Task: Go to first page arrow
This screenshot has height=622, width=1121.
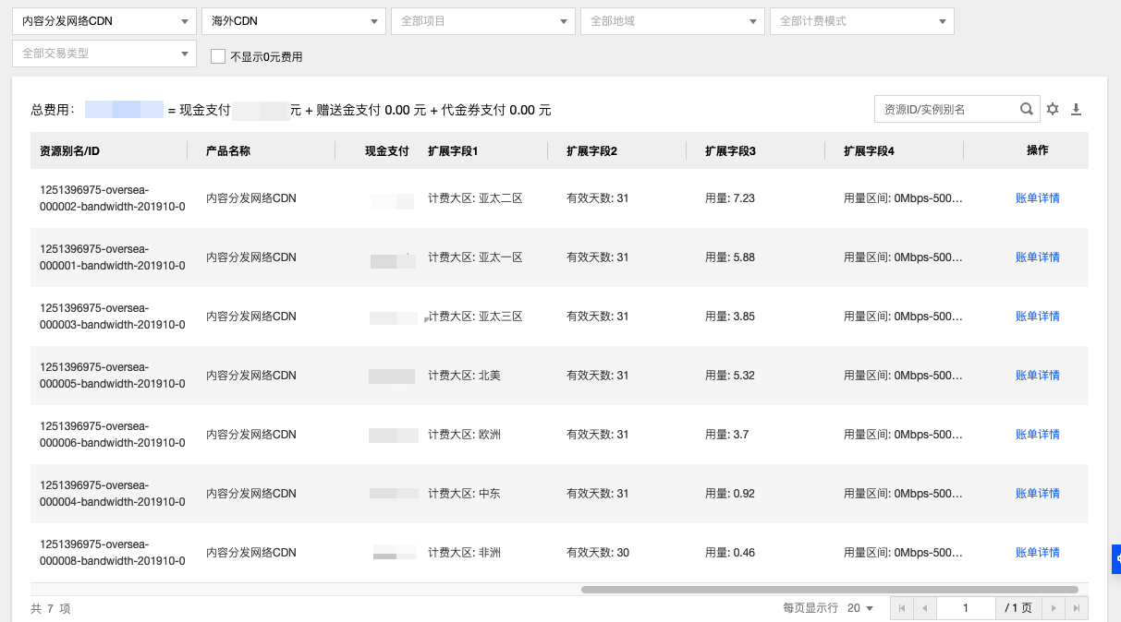Action: [901, 608]
